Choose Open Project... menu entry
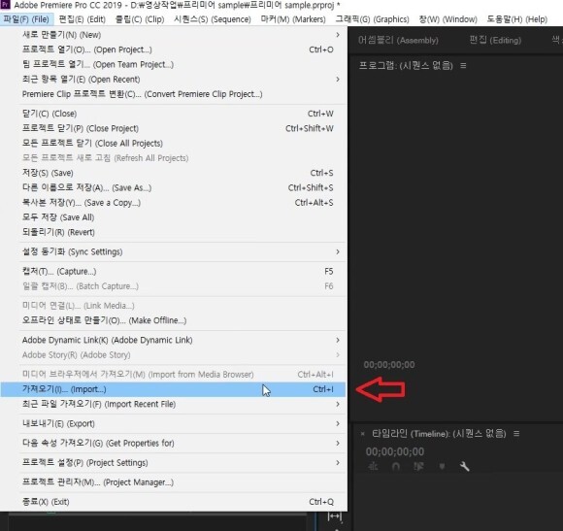This screenshot has width=563, height=531. (173, 50)
